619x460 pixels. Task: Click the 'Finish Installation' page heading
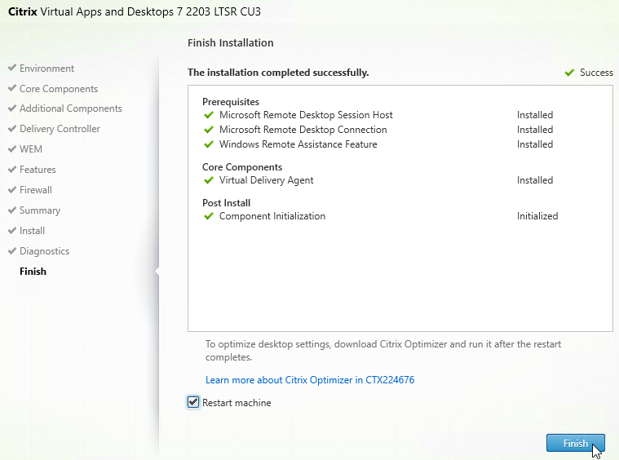230,42
